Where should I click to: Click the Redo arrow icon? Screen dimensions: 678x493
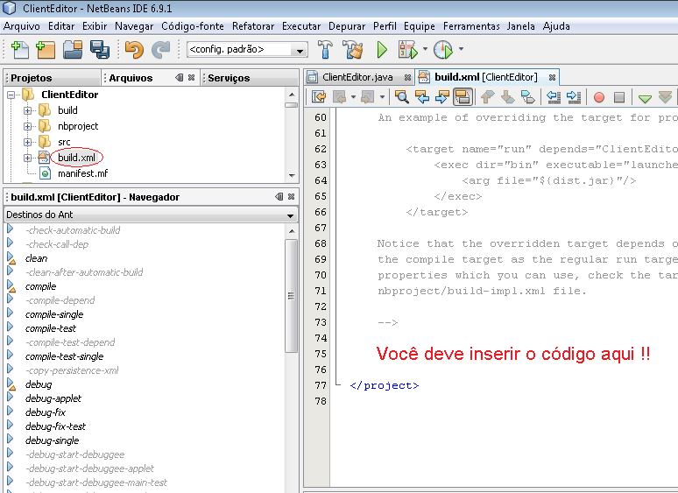pyautogui.click(x=161, y=49)
